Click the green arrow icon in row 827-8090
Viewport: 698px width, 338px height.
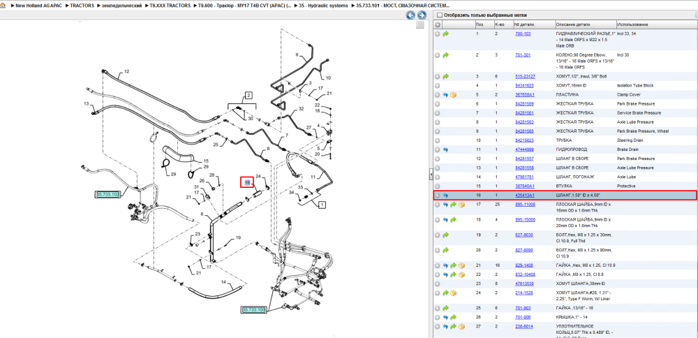tap(445, 250)
